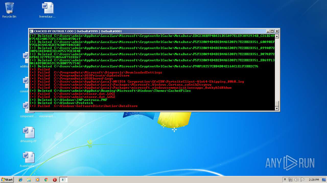The height and width of the screenshot is (183, 327).
Task: Open Windows Explorer folder in taskbar
Action: [29, 180]
